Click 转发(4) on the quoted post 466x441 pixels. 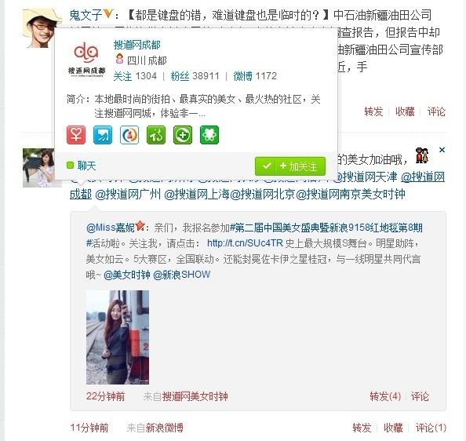pyautogui.click(x=385, y=396)
